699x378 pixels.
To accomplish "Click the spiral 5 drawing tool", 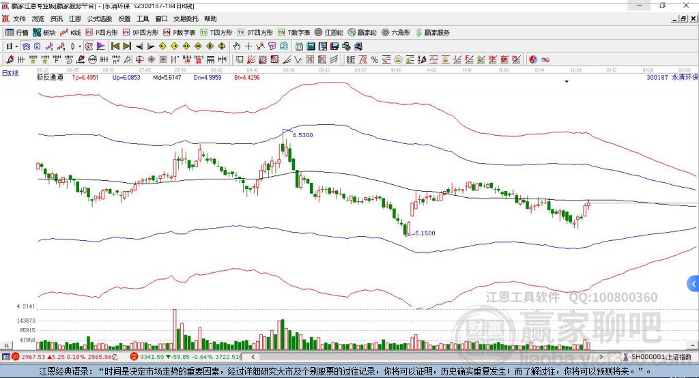I will tap(69, 59).
